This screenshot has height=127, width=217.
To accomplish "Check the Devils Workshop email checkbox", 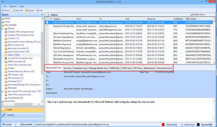I will (x=47, y=33).
